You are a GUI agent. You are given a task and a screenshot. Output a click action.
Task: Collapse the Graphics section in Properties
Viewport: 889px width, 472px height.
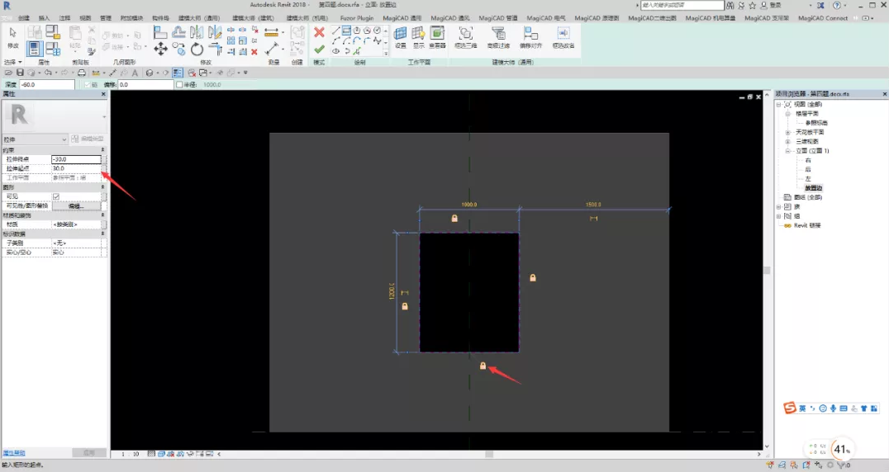pyautogui.click(x=102, y=186)
